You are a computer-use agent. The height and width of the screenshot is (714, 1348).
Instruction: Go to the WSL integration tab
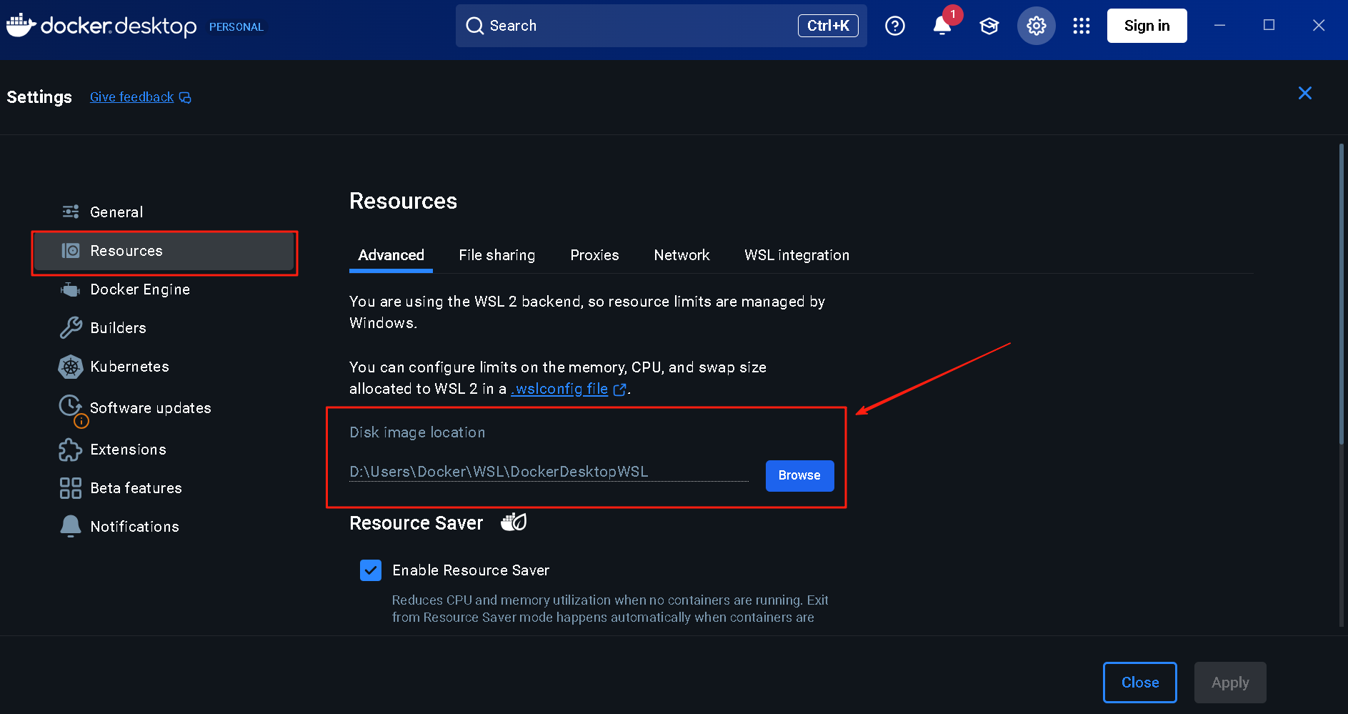pos(797,255)
